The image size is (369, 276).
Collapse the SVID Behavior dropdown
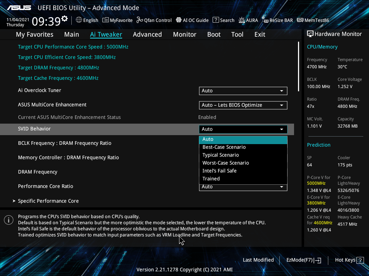pos(243,129)
